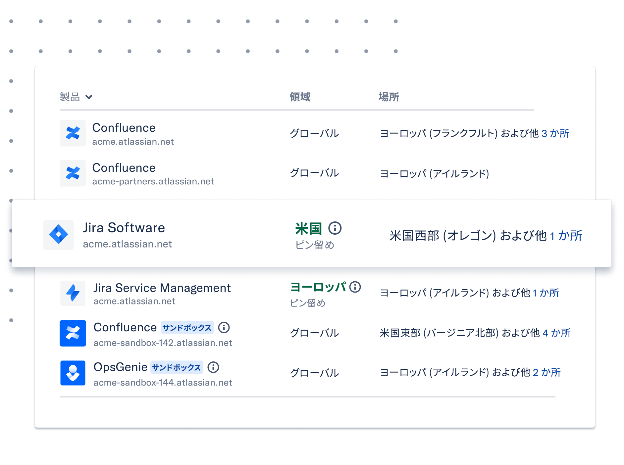Image resolution: width=624 pixels, height=465 pixels.
Task: Click the 製品 column header
Action: tap(70, 97)
